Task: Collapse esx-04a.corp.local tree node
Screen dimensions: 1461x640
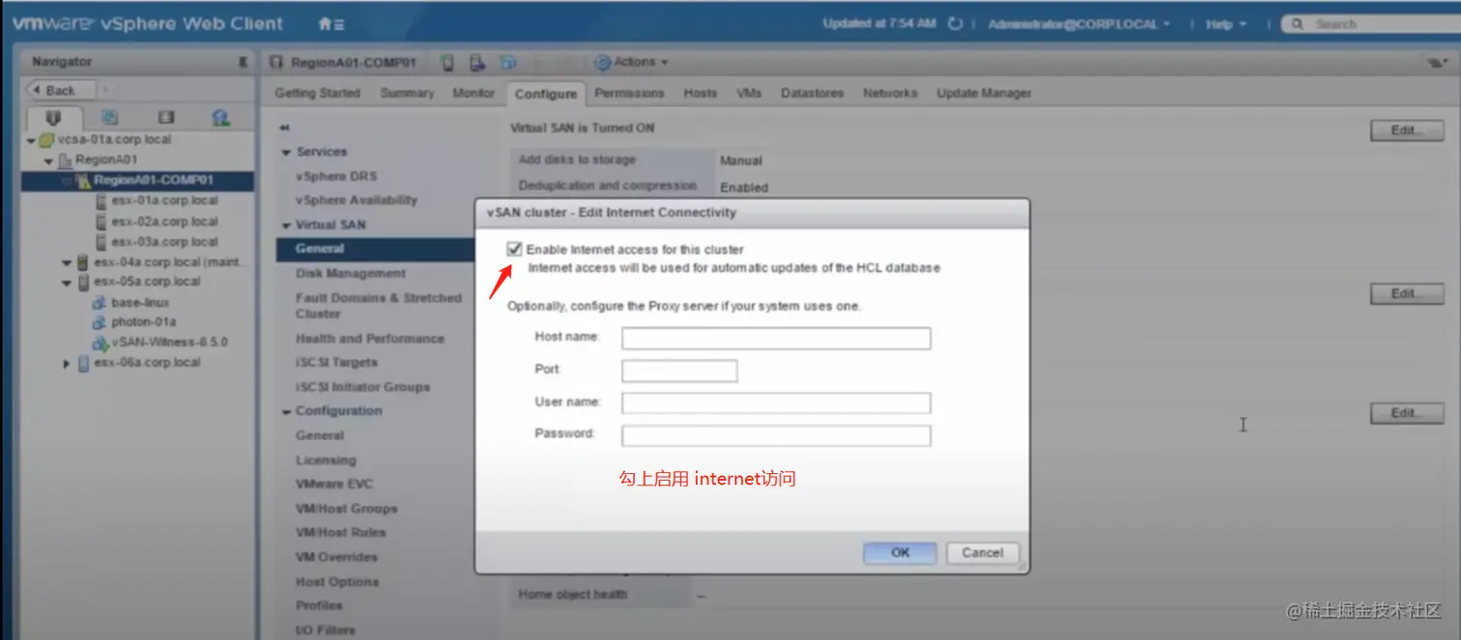Action: tap(67, 263)
